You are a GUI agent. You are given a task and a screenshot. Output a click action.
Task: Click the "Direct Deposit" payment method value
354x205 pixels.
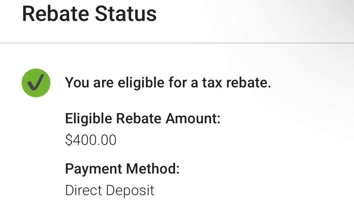click(110, 190)
